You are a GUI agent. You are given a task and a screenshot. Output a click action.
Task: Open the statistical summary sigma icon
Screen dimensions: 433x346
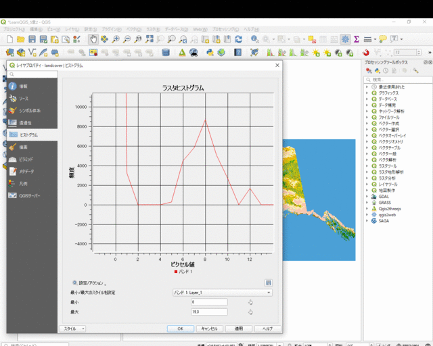(x=357, y=39)
